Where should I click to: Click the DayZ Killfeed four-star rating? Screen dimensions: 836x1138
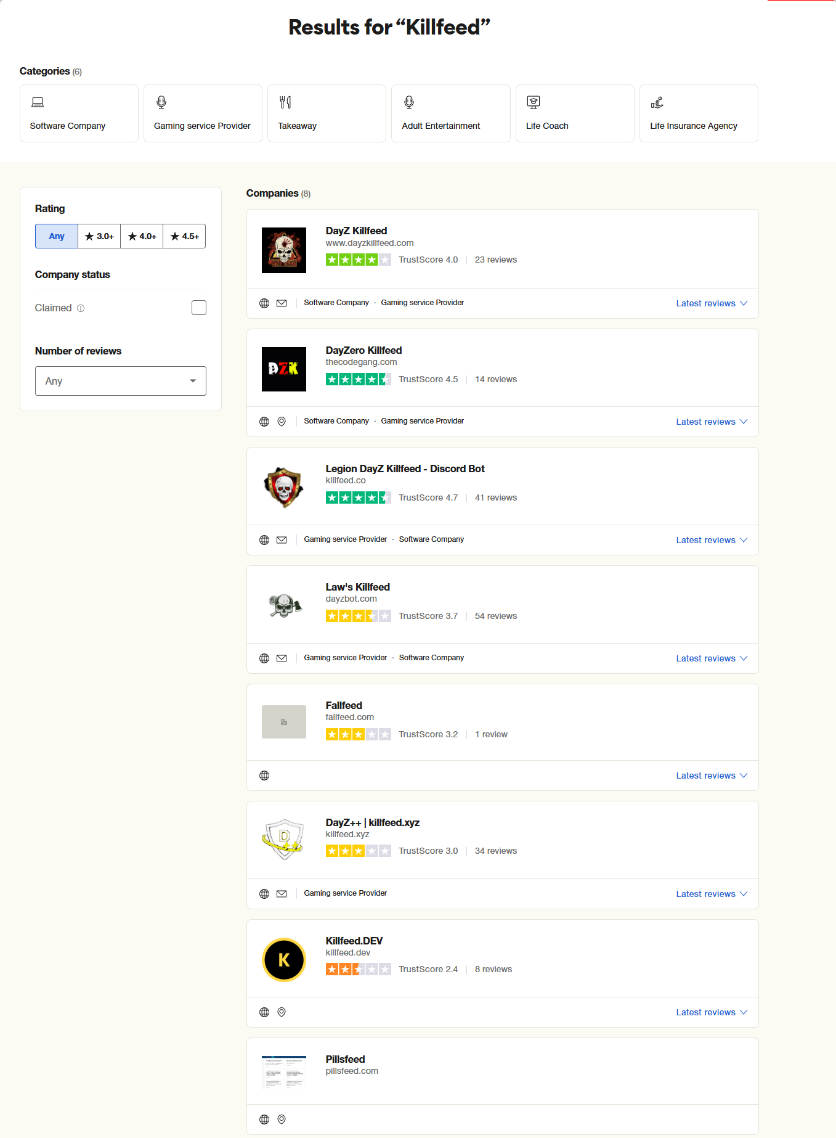pyautogui.click(x=359, y=260)
